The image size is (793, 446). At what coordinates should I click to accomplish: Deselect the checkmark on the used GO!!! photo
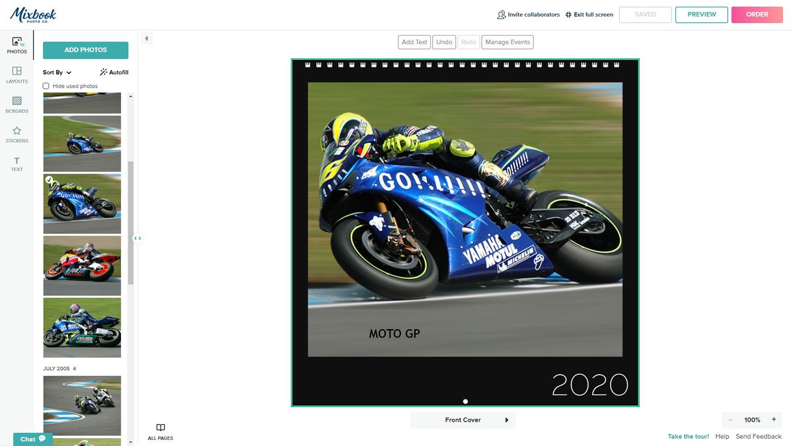[50, 179]
